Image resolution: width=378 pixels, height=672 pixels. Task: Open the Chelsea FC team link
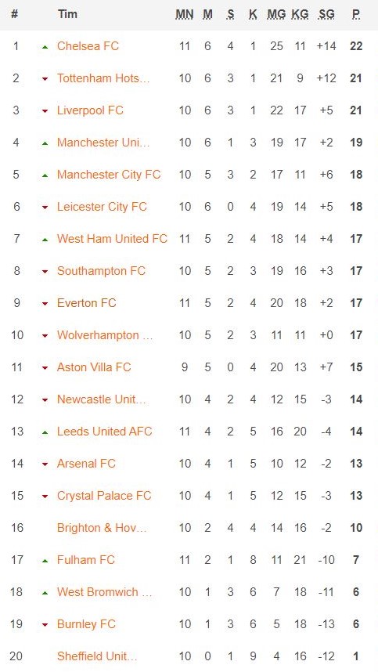click(x=88, y=46)
